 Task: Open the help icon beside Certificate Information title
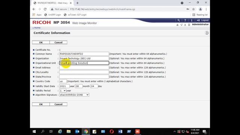point(207,33)
